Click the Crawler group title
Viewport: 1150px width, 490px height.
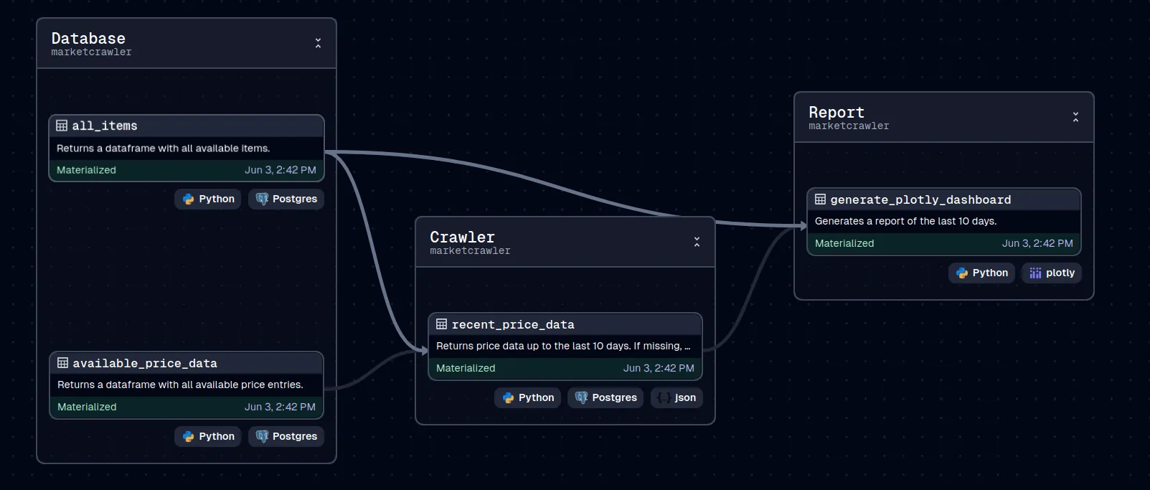[x=462, y=237]
